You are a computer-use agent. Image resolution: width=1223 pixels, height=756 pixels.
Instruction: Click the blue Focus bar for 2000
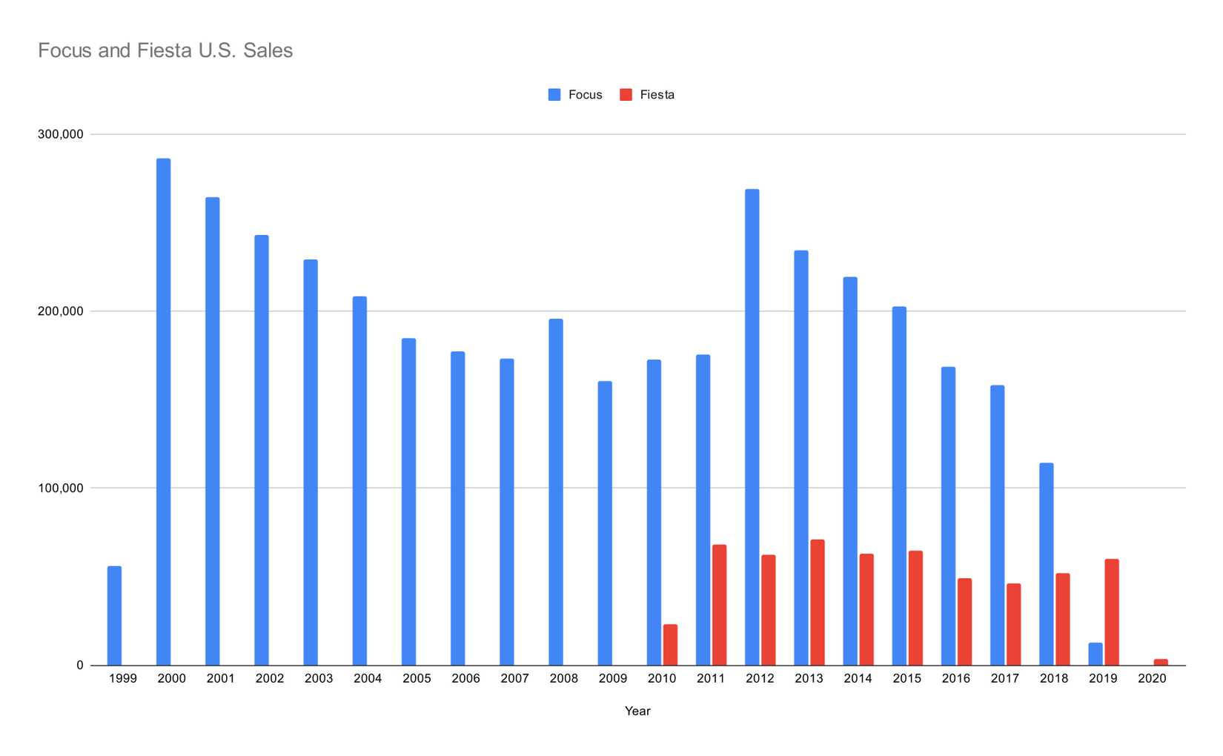pyautogui.click(x=163, y=411)
